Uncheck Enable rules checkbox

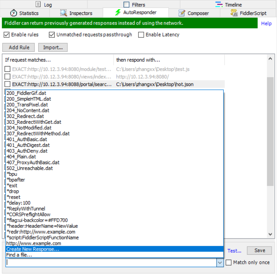pos(6,34)
